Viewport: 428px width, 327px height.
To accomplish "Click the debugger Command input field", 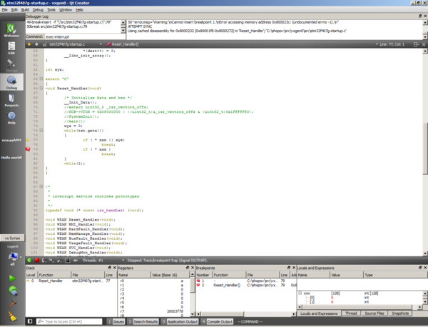I will (x=84, y=36).
